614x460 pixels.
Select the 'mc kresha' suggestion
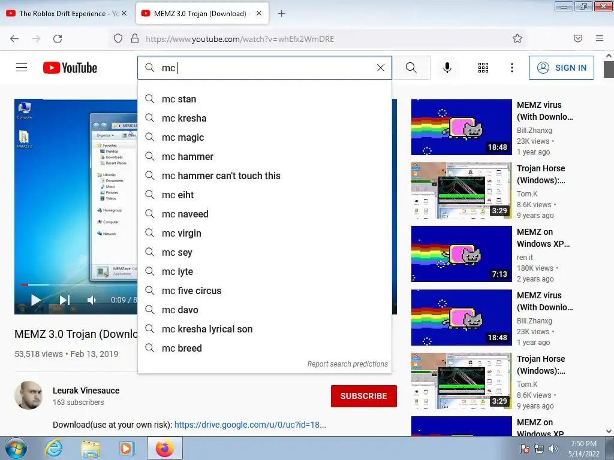pyautogui.click(x=264, y=118)
